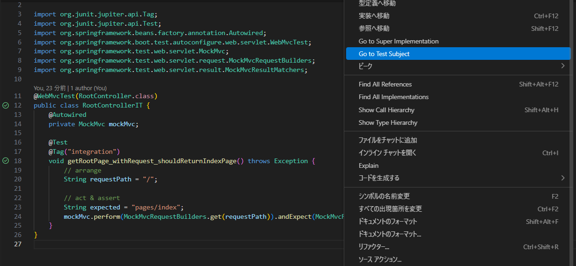Click the // act & assert comment
The image size is (576, 266).
click(92, 198)
